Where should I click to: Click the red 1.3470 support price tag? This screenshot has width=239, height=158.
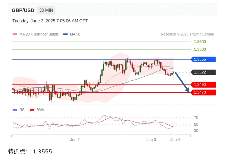[203, 93]
